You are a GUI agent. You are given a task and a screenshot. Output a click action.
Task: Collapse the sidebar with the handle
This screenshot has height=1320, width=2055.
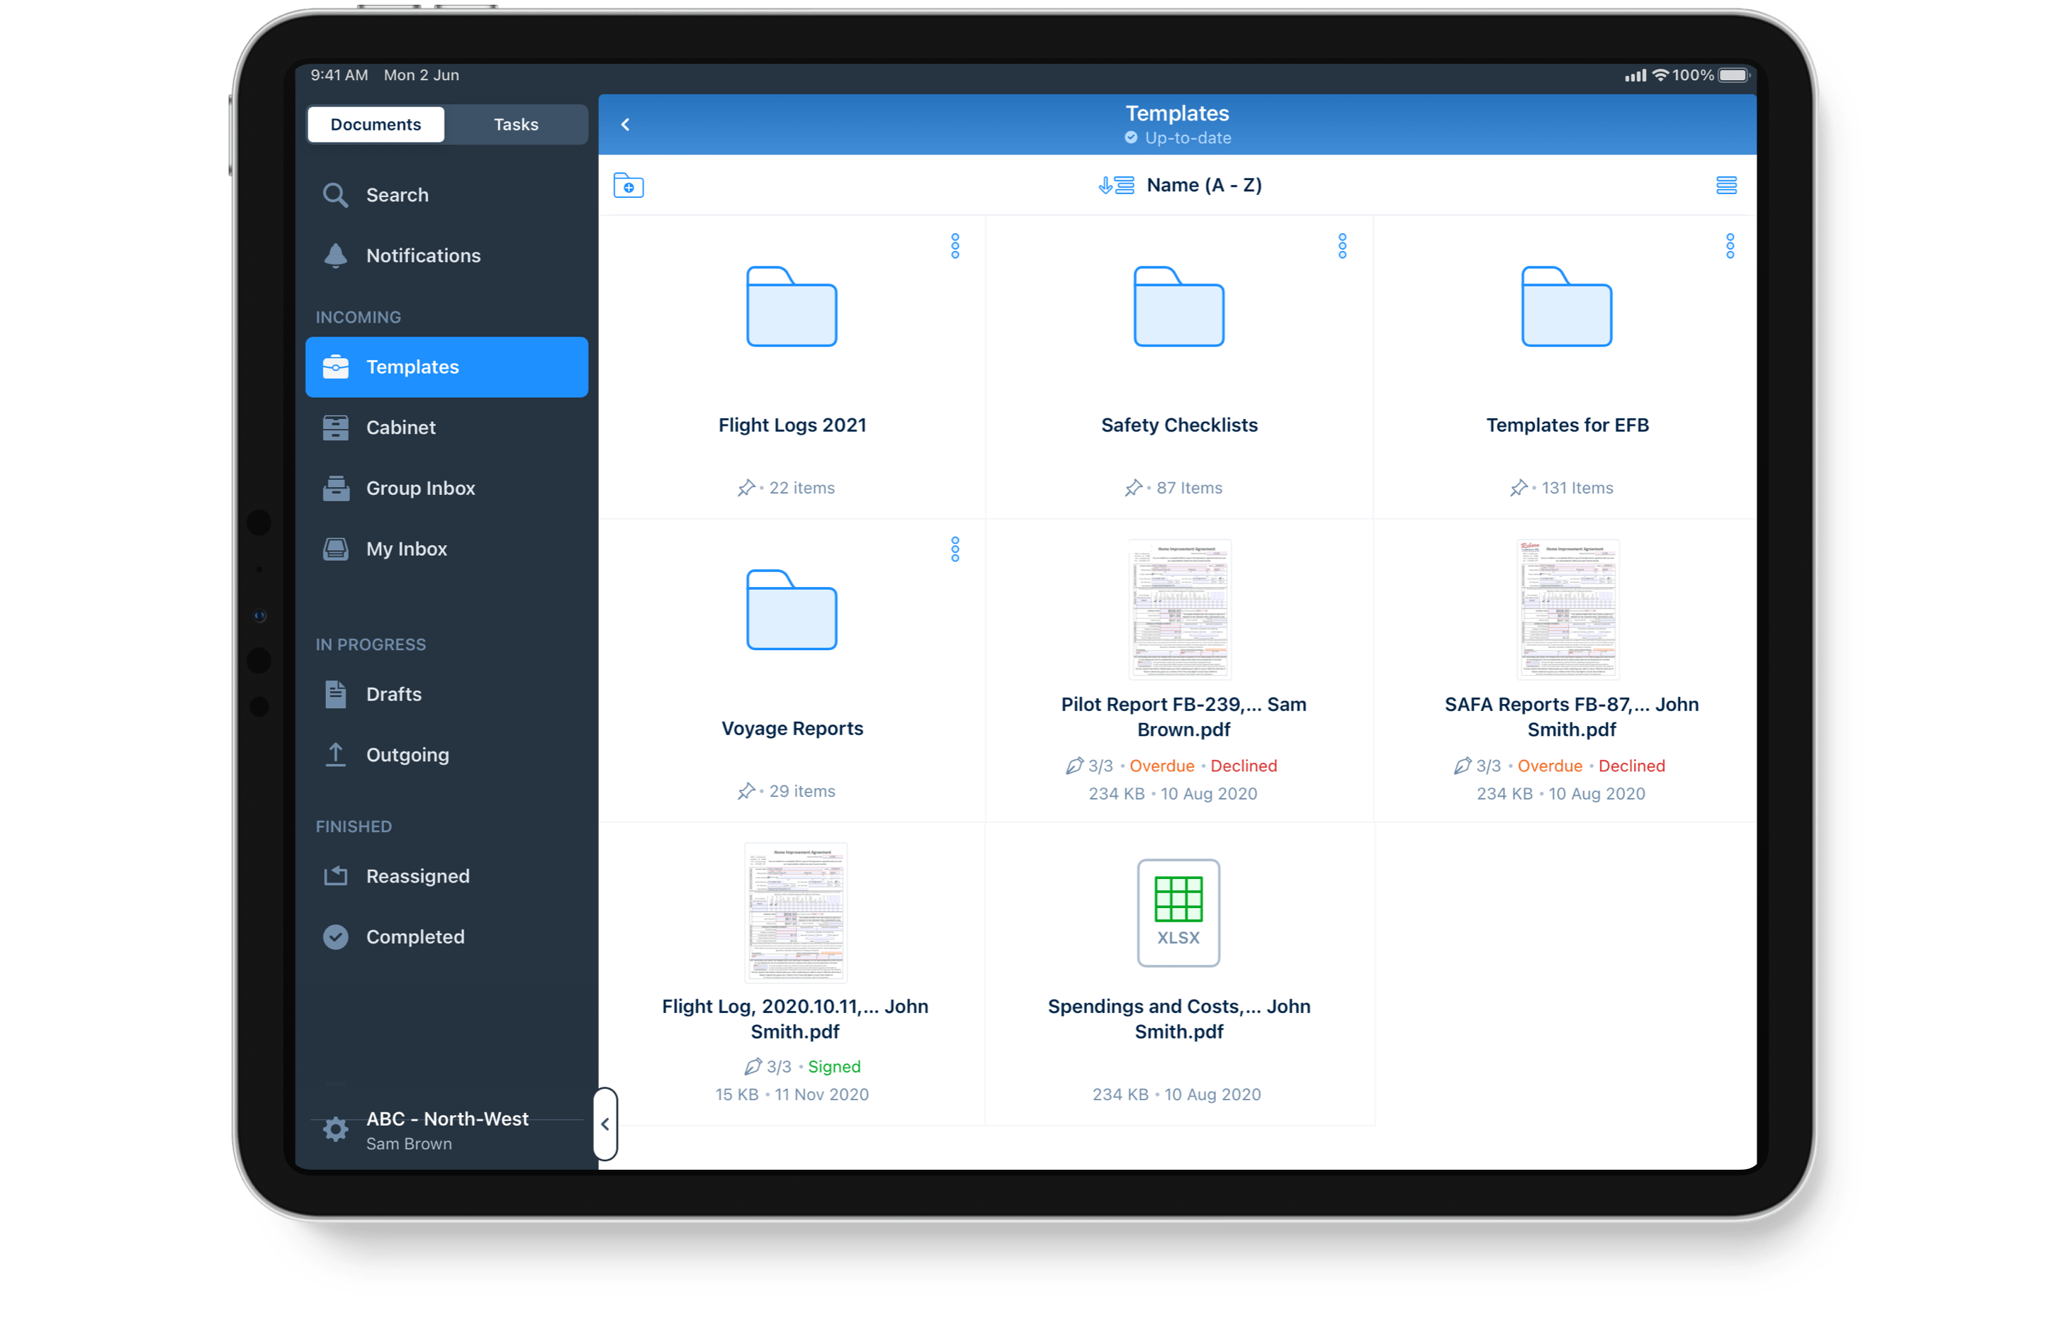[604, 1124]
